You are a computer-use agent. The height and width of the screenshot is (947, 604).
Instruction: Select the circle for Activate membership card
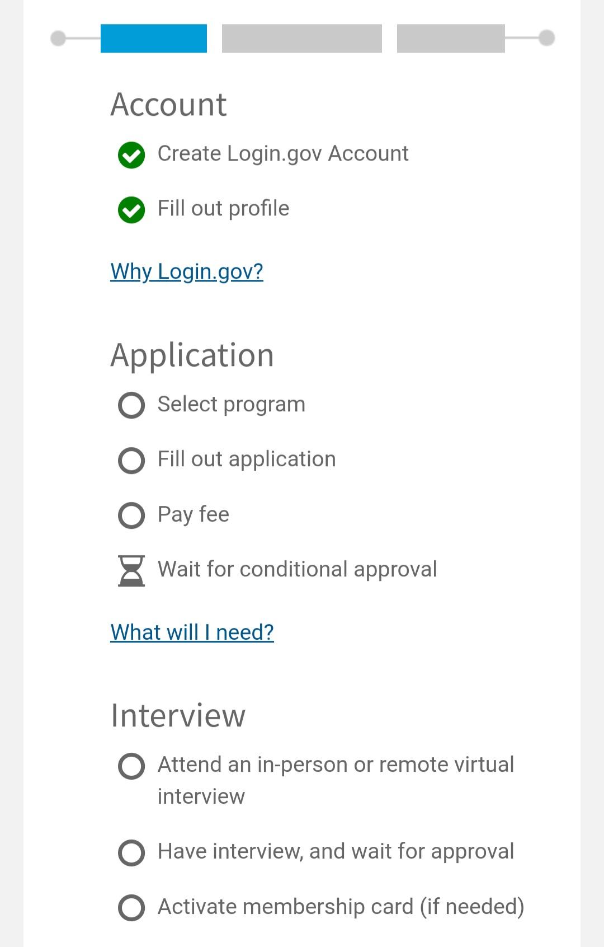[x=131, y=907]
